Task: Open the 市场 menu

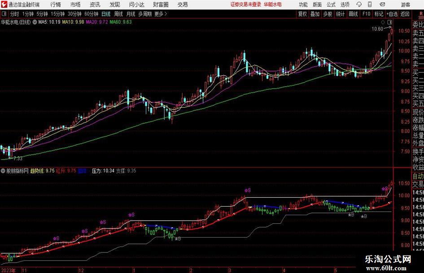Action: pyautogui.click(x=75, y=4)
